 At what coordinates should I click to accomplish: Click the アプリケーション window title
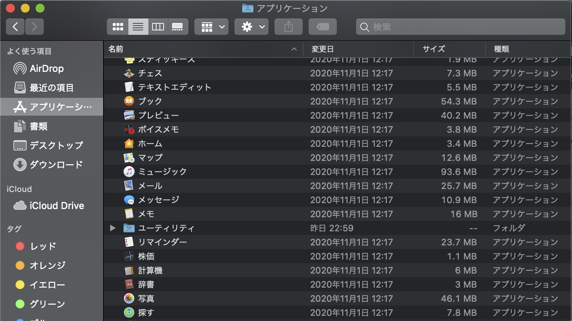pyautogui.click(x=292, y=8)
